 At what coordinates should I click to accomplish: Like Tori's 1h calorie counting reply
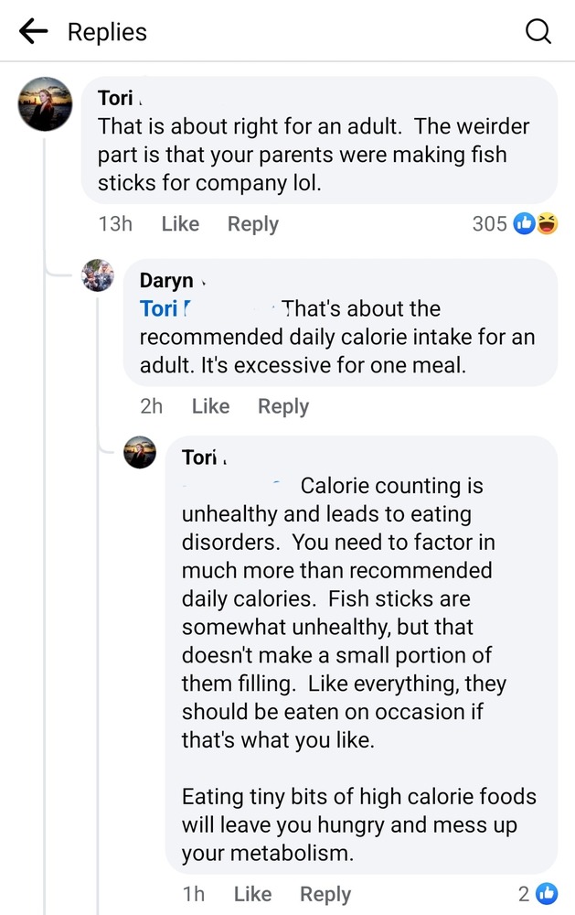point(252,894)
